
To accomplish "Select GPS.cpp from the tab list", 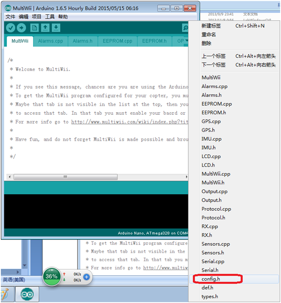I will [234, 122].
